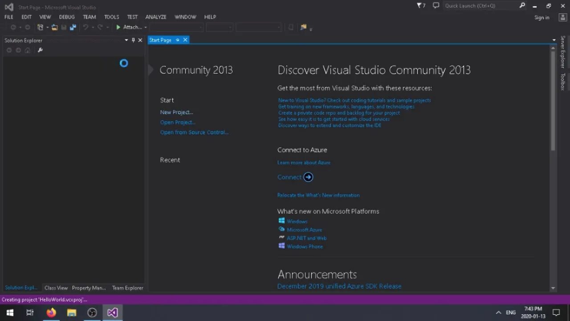Click the Open Project... link
570x321 pixels.
pyautogui.click(x=178, y=122)
